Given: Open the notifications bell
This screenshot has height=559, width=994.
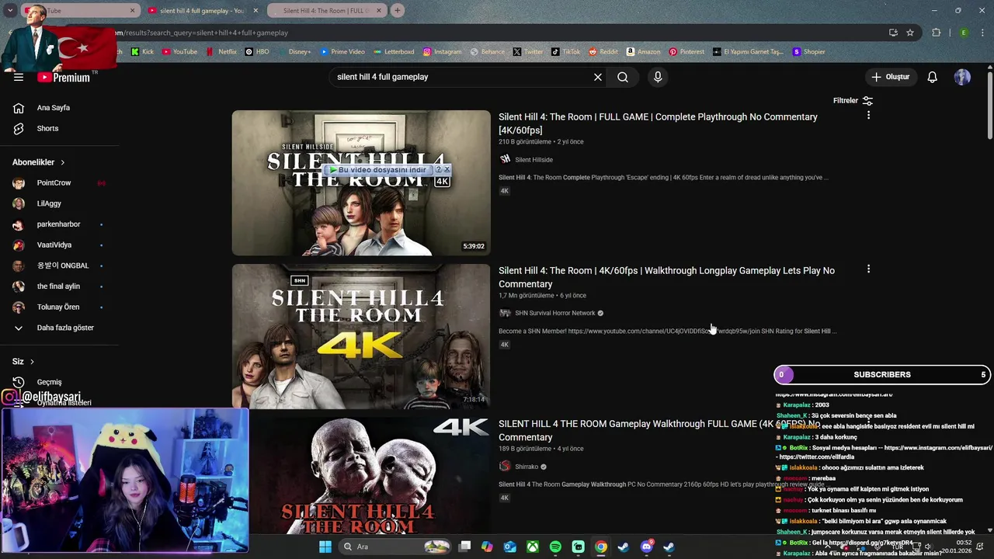Looking at the screenshot, I should tap(933, 77).
